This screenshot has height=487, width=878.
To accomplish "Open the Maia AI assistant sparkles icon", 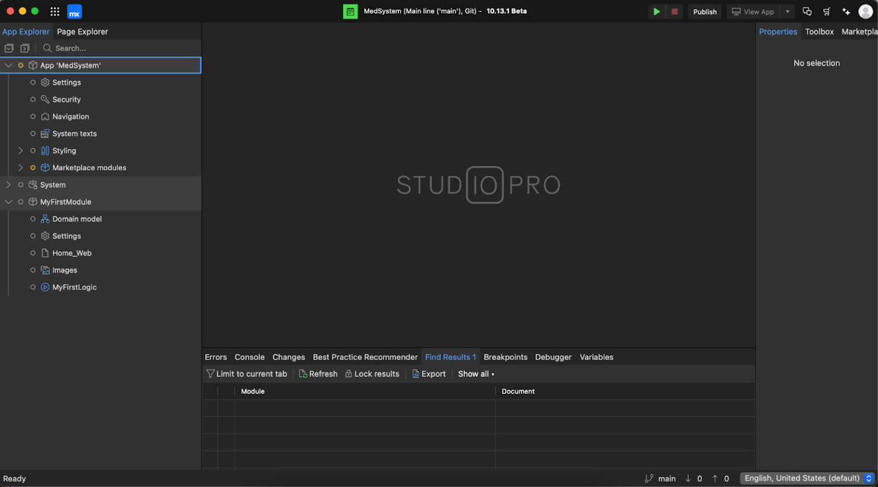I will (846, 11).
